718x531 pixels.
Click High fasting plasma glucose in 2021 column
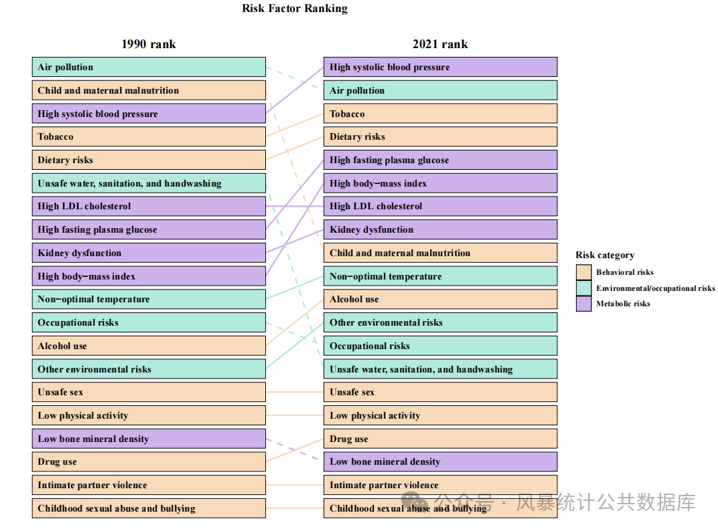tap(440, 160)
